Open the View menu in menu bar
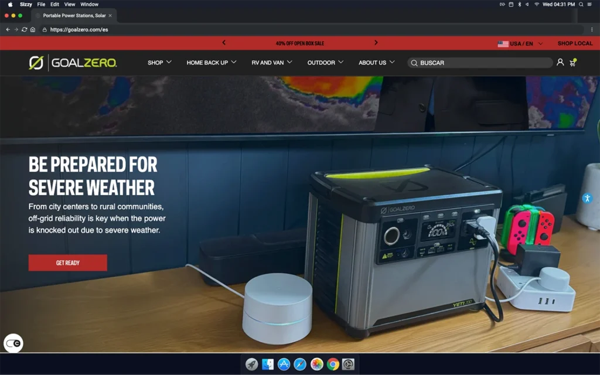 click(x=70, y=4)
